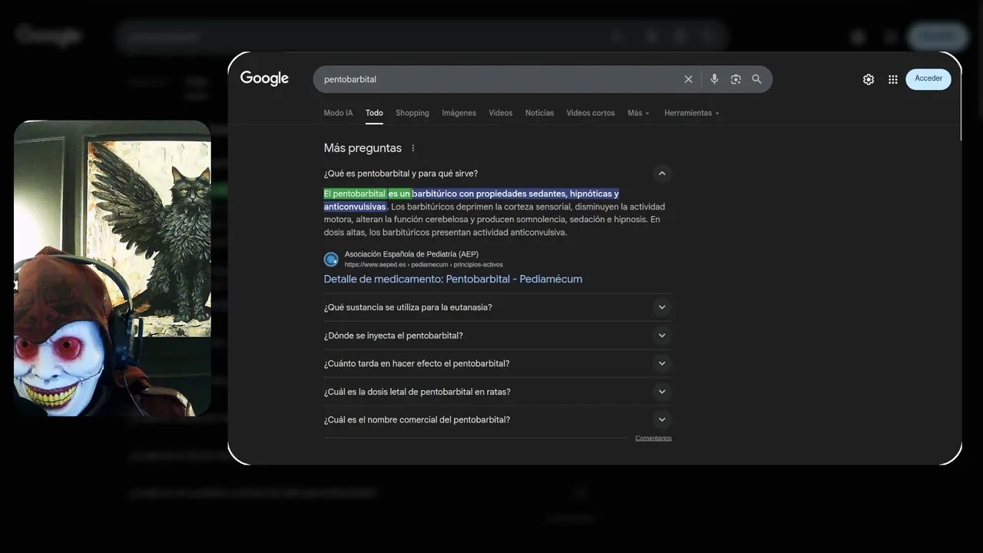This screenshot has width=983, height=553.
Task: Open the Shopping tab
Action: (412, 113)
